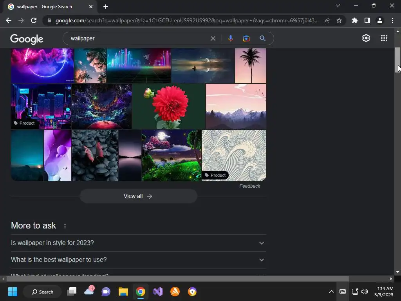401x301 pixels.
Task: Bookmark this page with the star
Action: pos(339,20)
